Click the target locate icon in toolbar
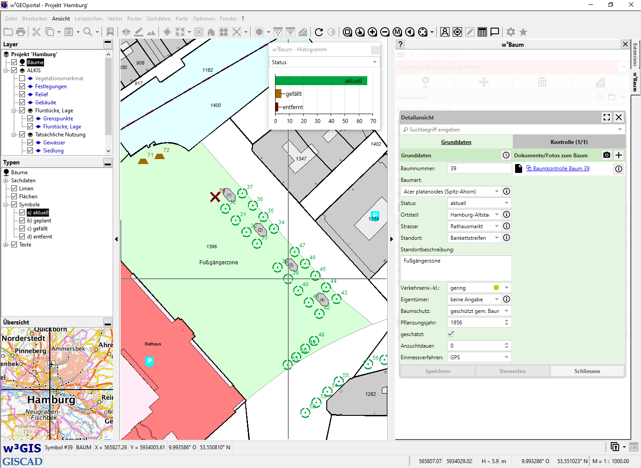 [x=457, y=32]
